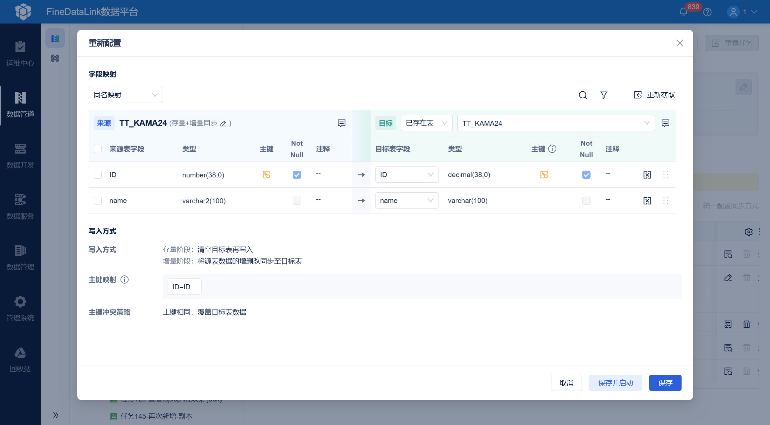Open the notifications bell
Screen dimensions: 770x425
(x=684, y=12)
